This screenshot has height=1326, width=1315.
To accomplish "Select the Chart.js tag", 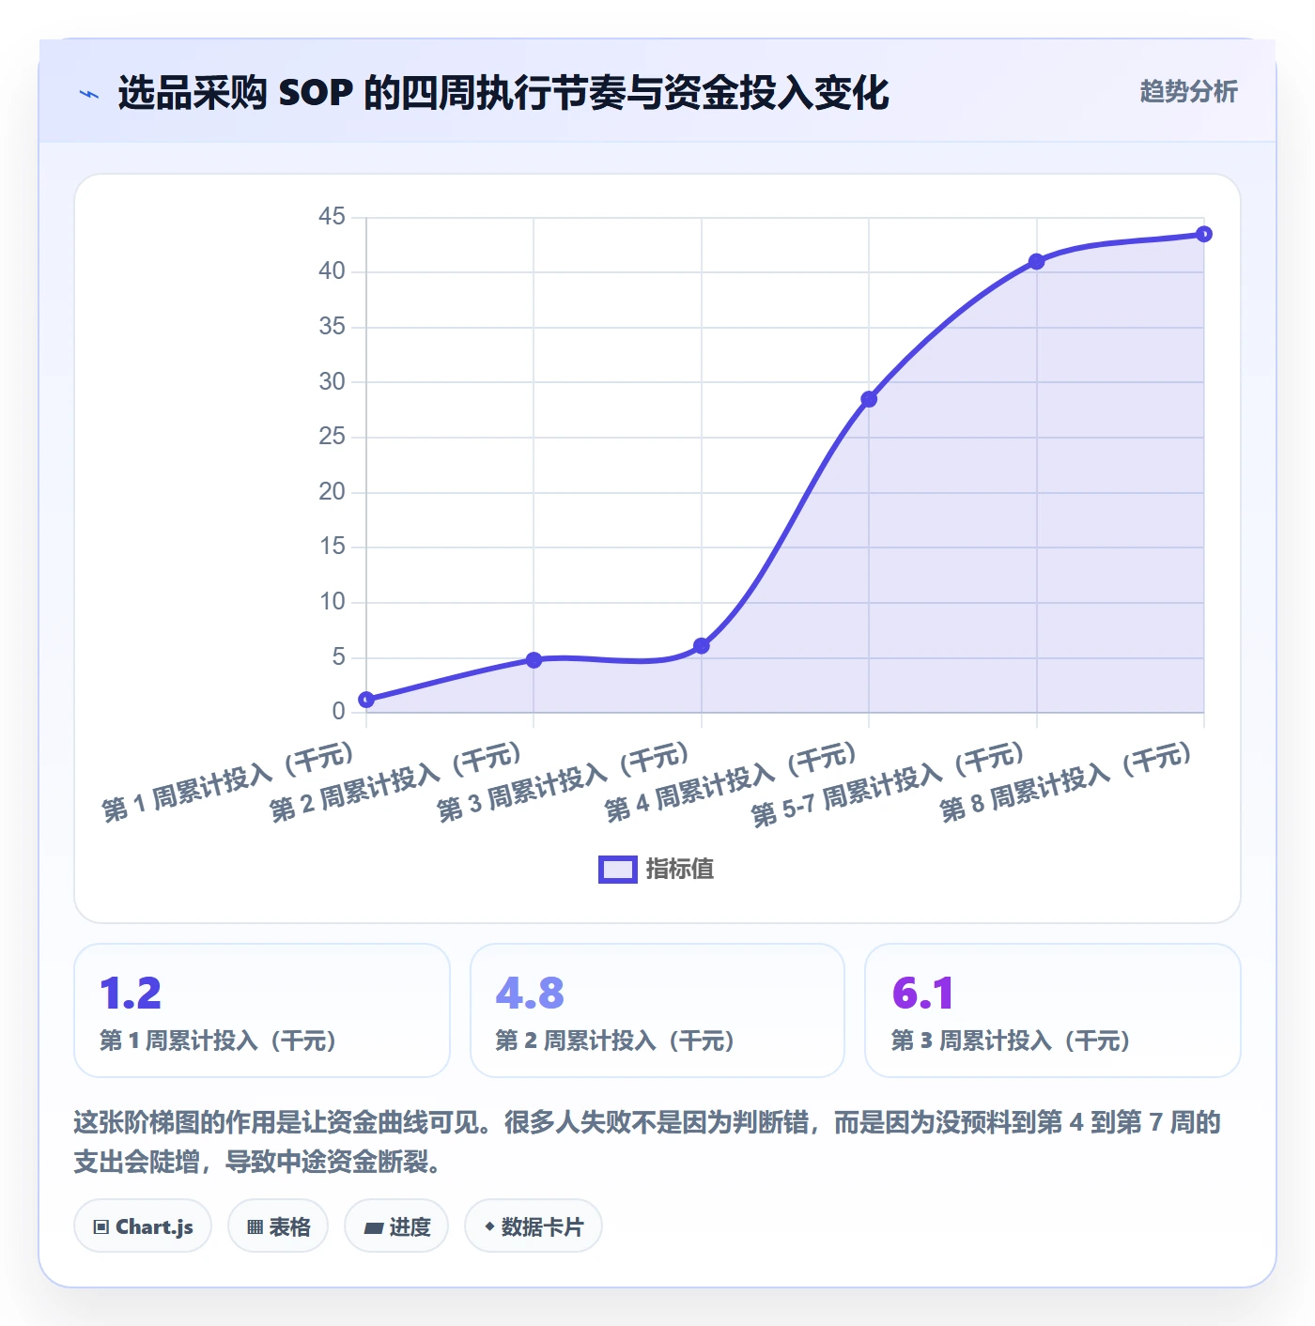I will [143, 1226].
